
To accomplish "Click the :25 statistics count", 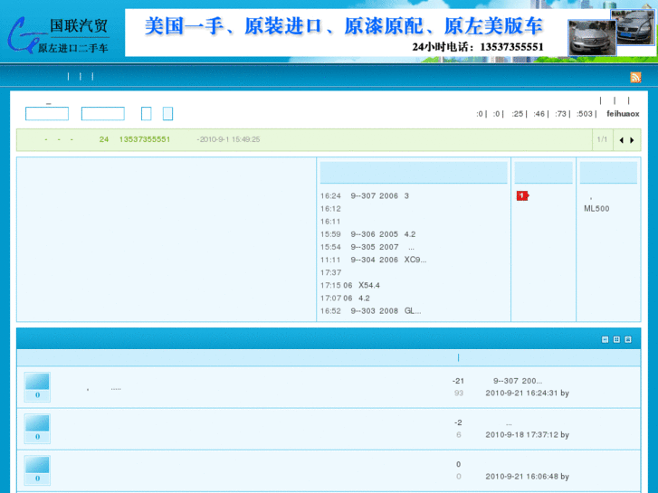I will 518,114.
